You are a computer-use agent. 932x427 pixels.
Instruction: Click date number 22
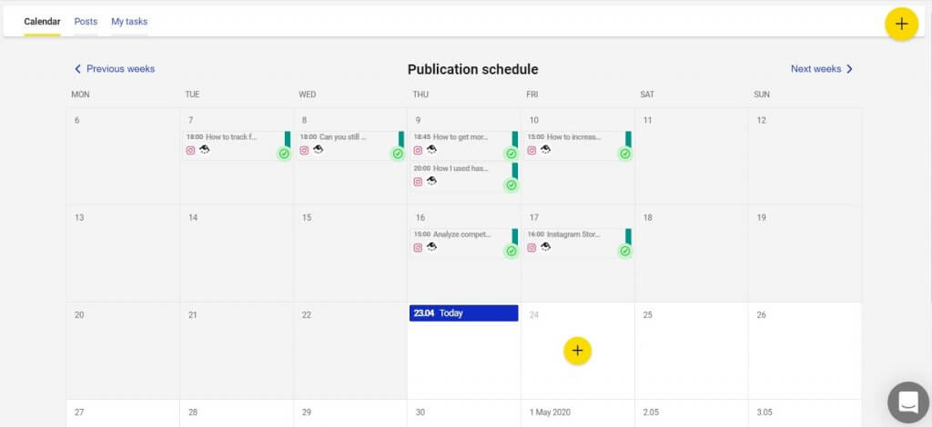coord(306,315)
